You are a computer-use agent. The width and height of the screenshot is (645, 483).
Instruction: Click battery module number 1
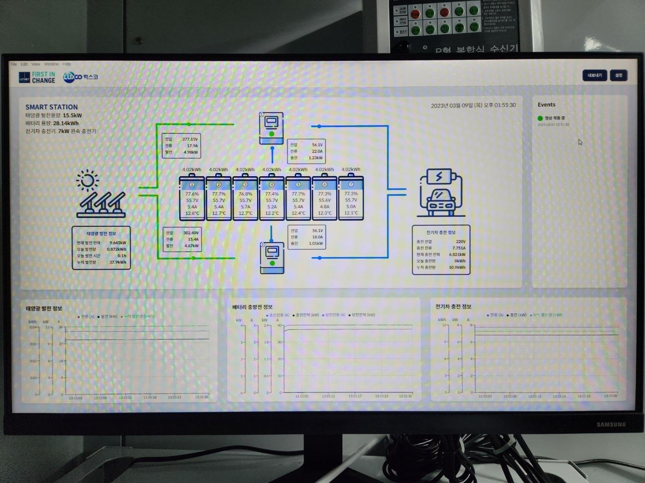192,198
